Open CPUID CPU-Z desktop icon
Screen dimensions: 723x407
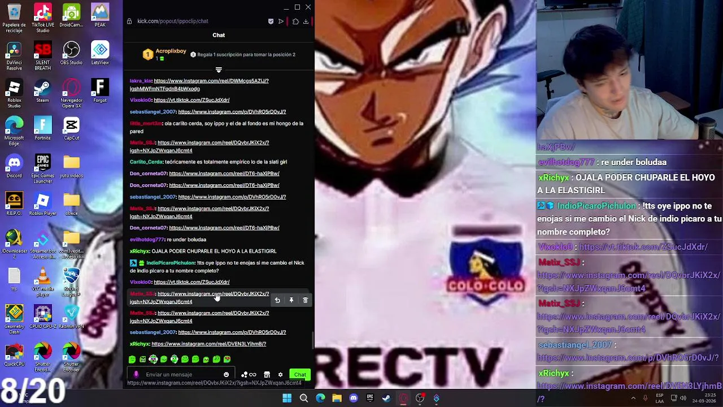[43, 317]
